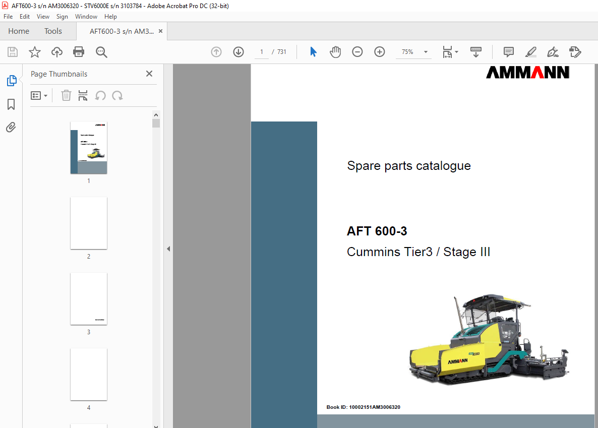
Task: Select the Highlight text pen tool
Action: 530,52
